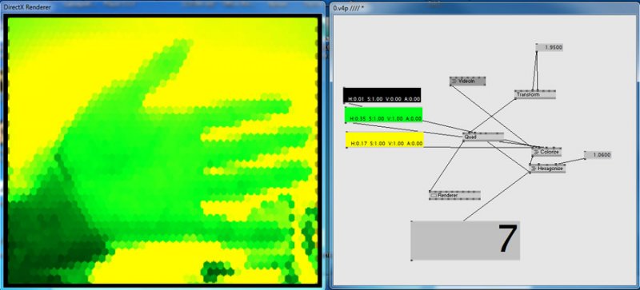Click the hexagonized hand image in renderer

(162, 150)
